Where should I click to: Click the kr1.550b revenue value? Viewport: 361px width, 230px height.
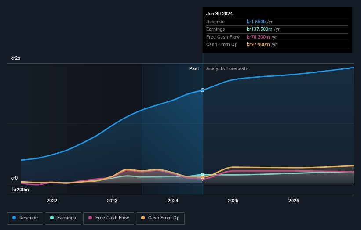(x=256, y=22)
